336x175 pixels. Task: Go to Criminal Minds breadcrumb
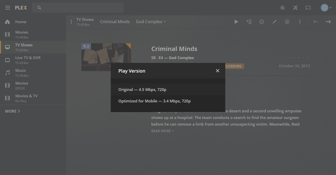(x=115, y=22)
